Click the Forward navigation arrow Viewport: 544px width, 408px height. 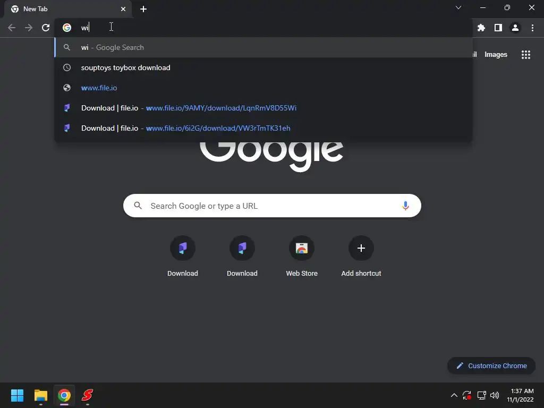(29, 28)
